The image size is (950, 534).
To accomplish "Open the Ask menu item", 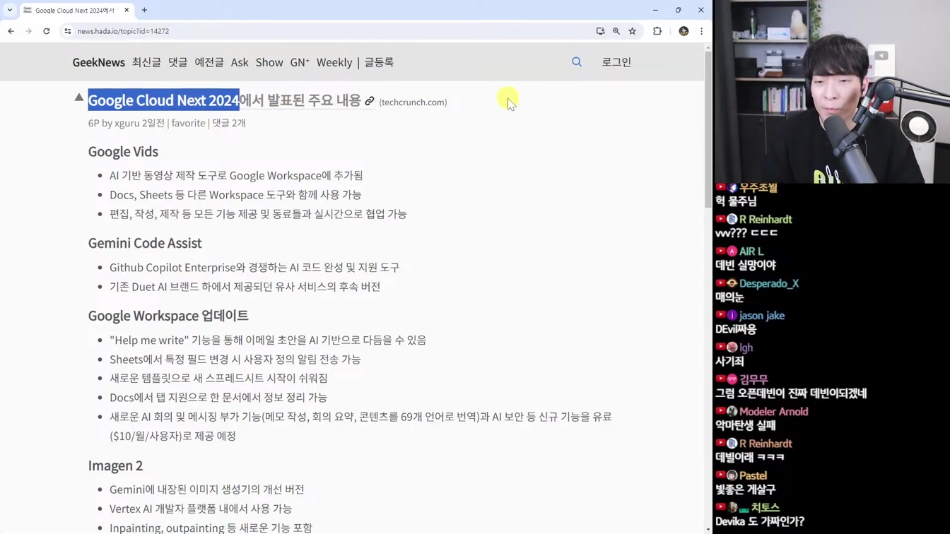I will click(x=240, y=62).
